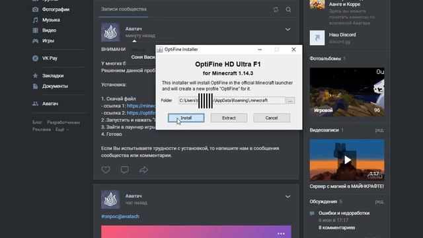
Task: Expand the options chevron on 'час назад' post
Action: click(x=288, y=196)
